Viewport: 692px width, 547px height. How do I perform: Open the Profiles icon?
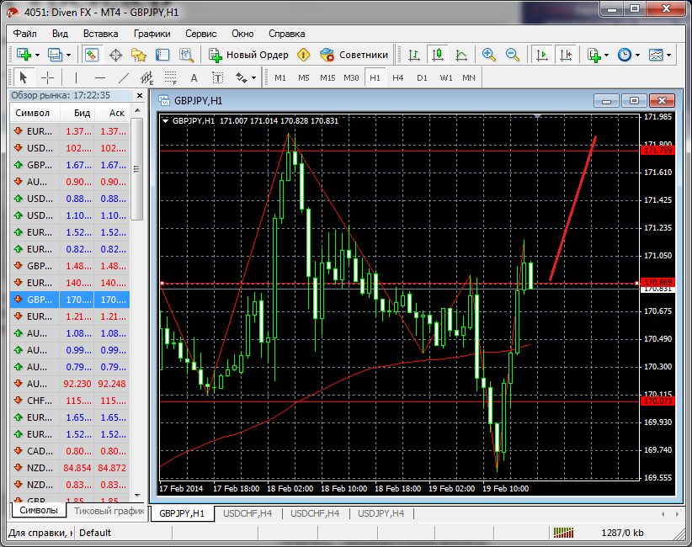tap(56, 55)
